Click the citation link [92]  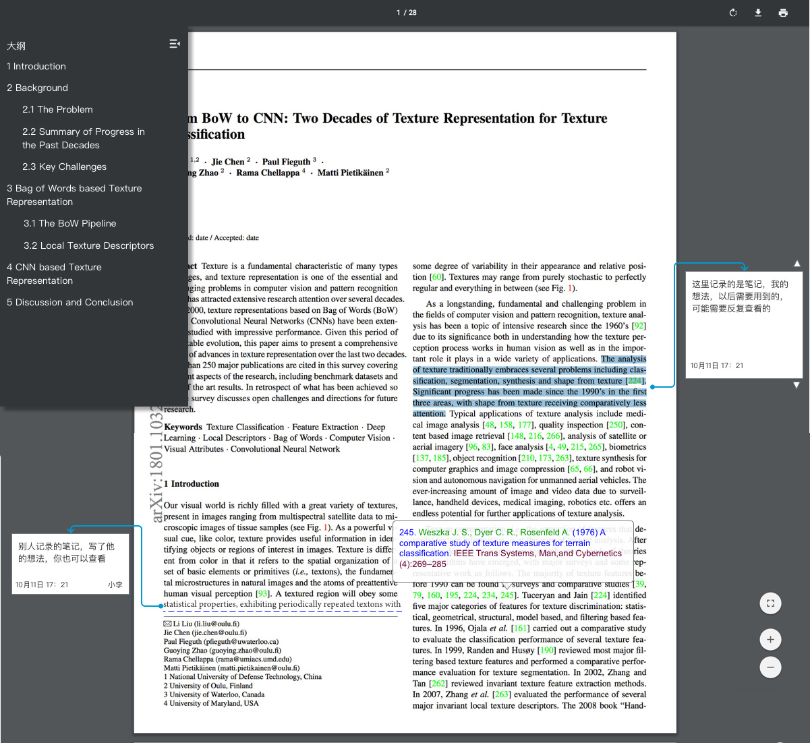coord(639,326)
